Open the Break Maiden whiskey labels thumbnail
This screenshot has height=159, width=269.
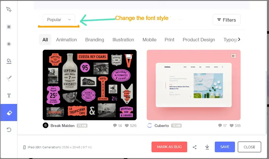point(89,85)
